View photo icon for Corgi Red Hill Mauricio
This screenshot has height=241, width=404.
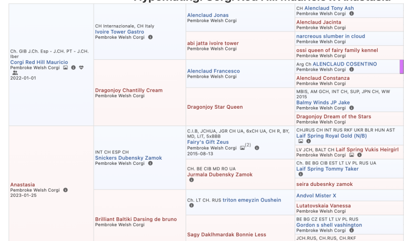tap(65, 68)
